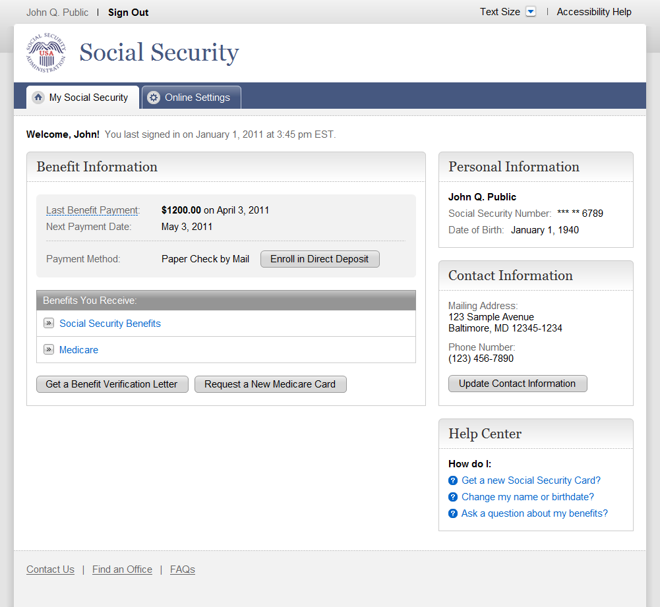Open the Last Benefit Payment link
This screenshot has width=660, height=607.
(x=92, y=210)
